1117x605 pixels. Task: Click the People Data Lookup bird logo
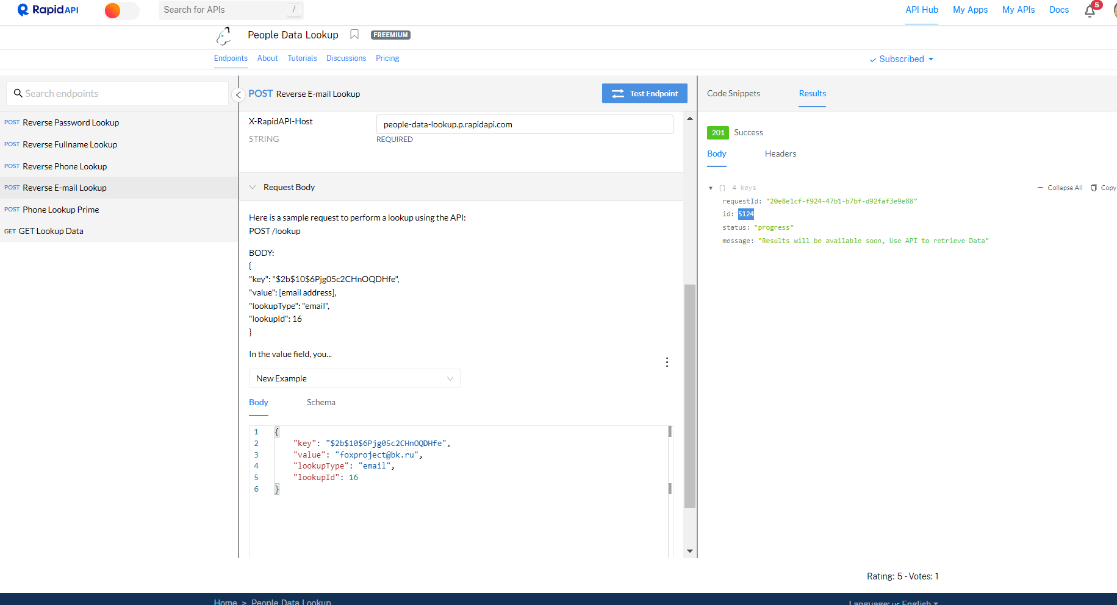[x=224, y=36]
